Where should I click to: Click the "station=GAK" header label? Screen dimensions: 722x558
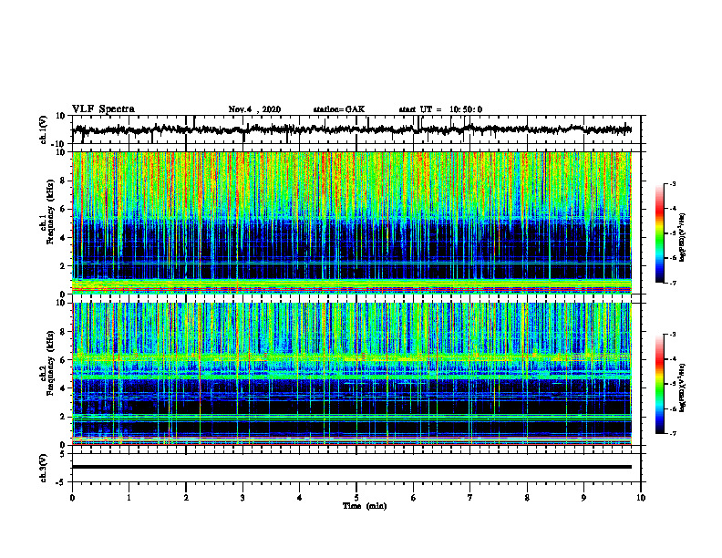[x=339, y=109]
